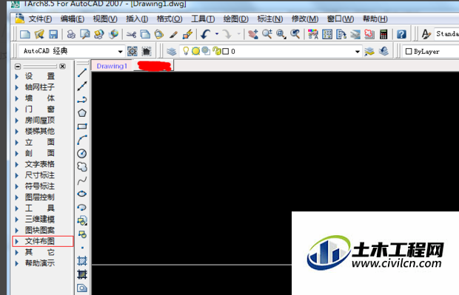
Task: Toggle layer 0 lock padlock icon
Action: [x=217, y=51]
